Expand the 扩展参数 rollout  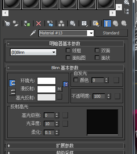(x=65, y=146)
